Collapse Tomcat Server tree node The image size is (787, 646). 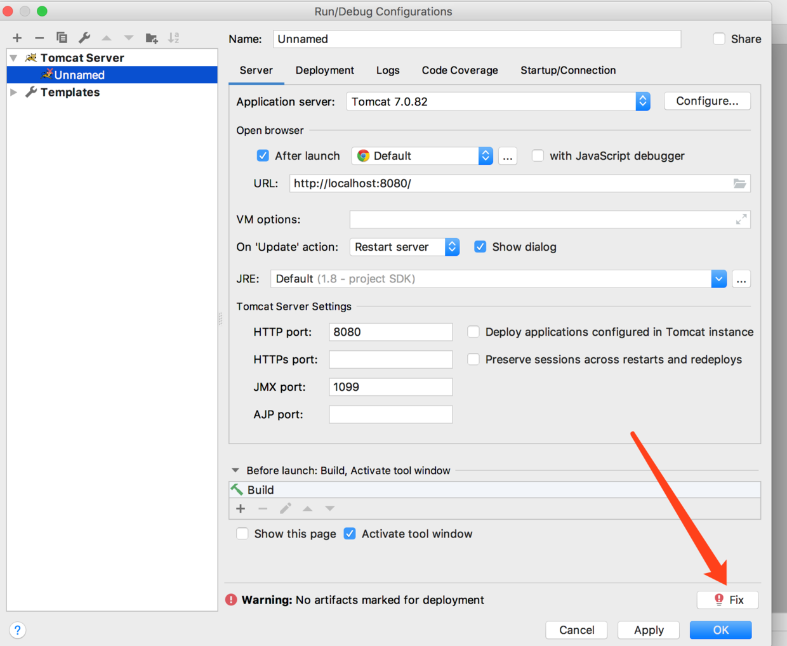(13, 58)
